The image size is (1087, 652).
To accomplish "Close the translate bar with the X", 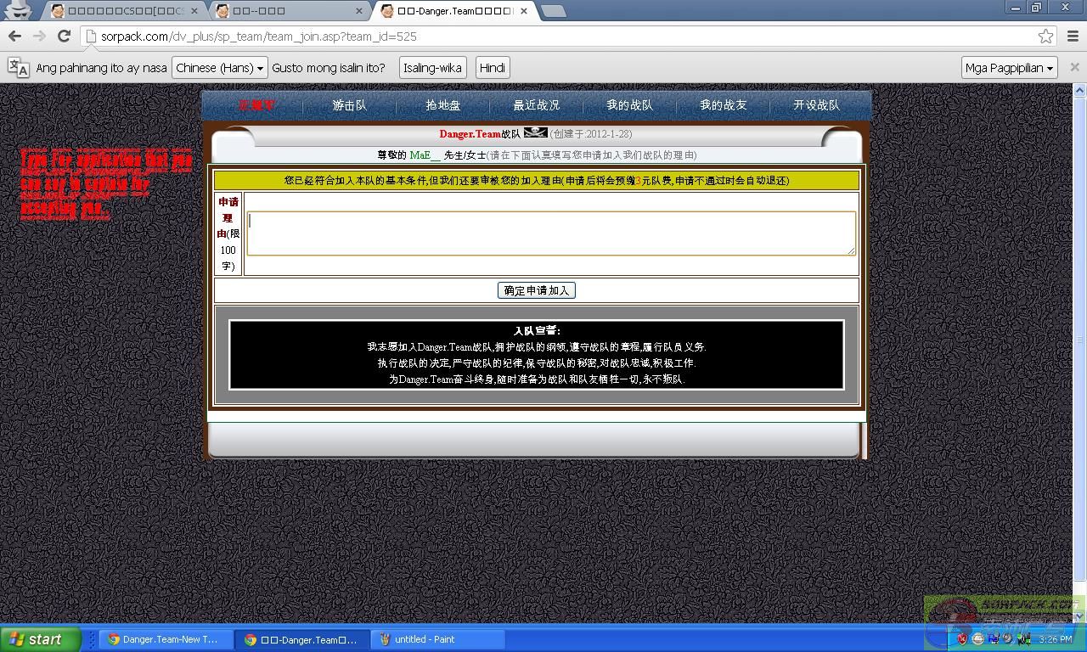I will [1074, 67].
